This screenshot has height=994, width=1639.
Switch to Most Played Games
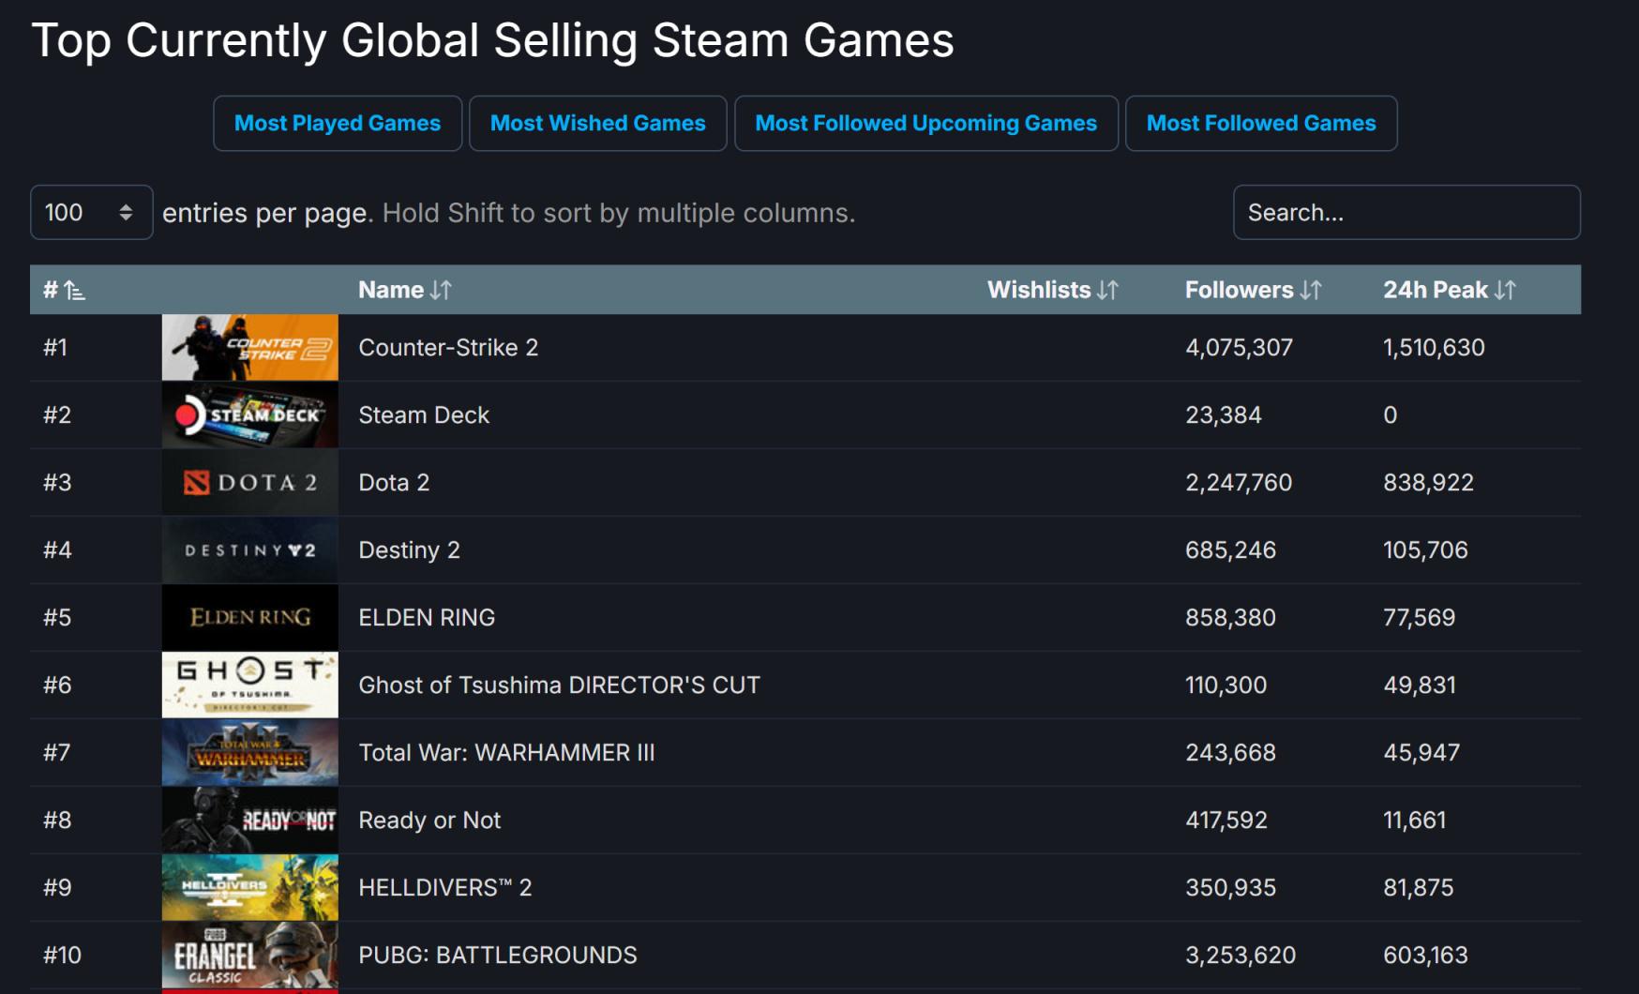337,123
